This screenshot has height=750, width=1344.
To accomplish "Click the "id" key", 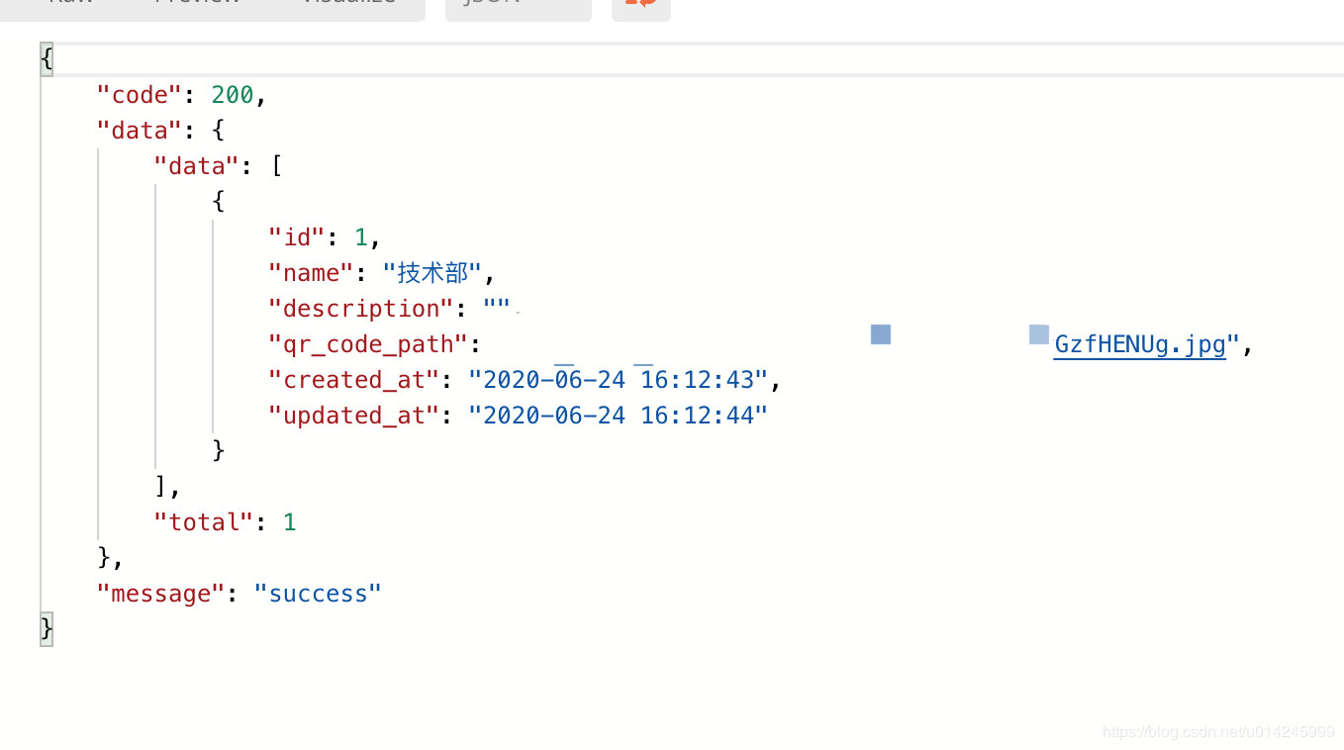I will pyautogui.click(x=297, y=237).
